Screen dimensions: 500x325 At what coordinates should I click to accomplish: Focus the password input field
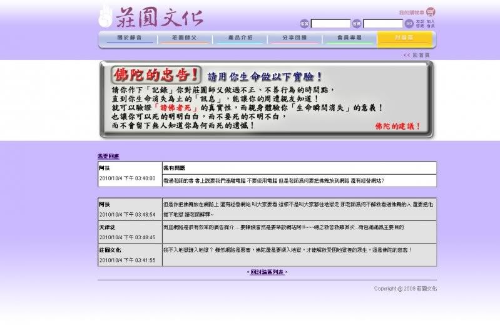382,24
